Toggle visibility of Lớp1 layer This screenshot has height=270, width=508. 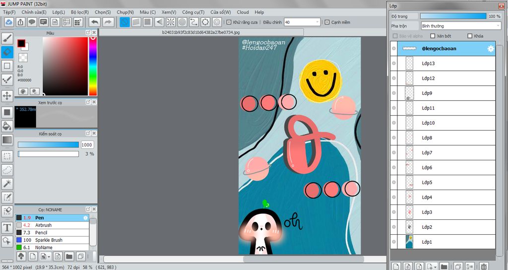click(394, 242)
